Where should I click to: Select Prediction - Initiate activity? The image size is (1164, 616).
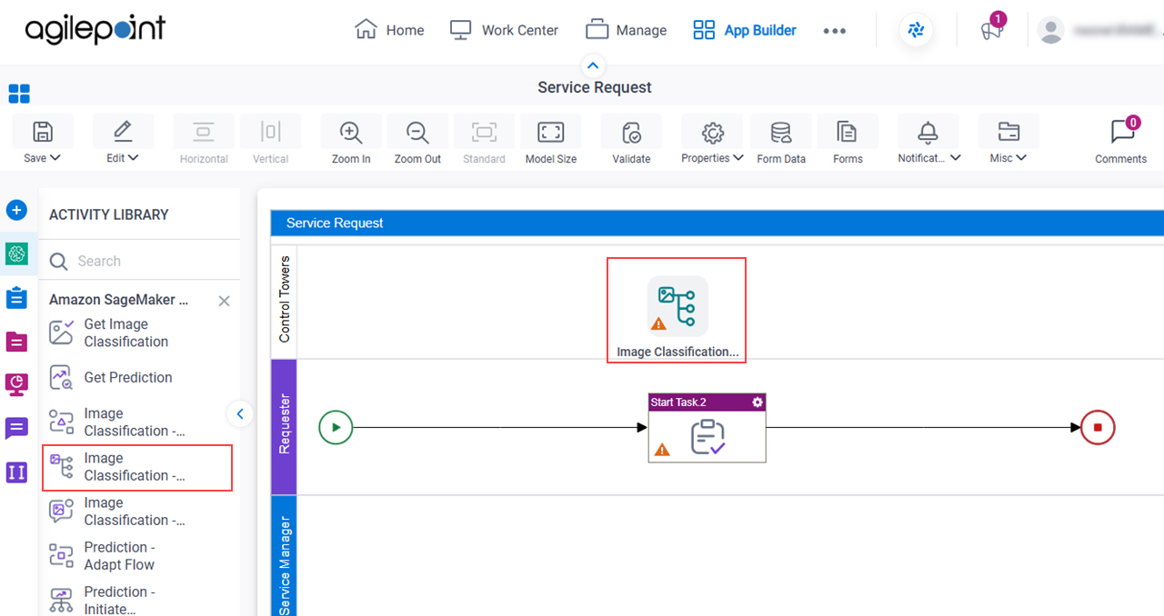138,600
